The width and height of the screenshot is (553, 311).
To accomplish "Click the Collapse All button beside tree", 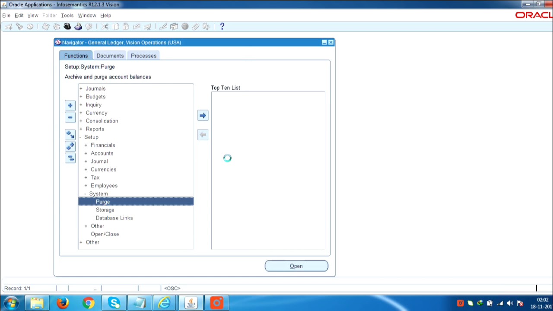I will point(70,158).
